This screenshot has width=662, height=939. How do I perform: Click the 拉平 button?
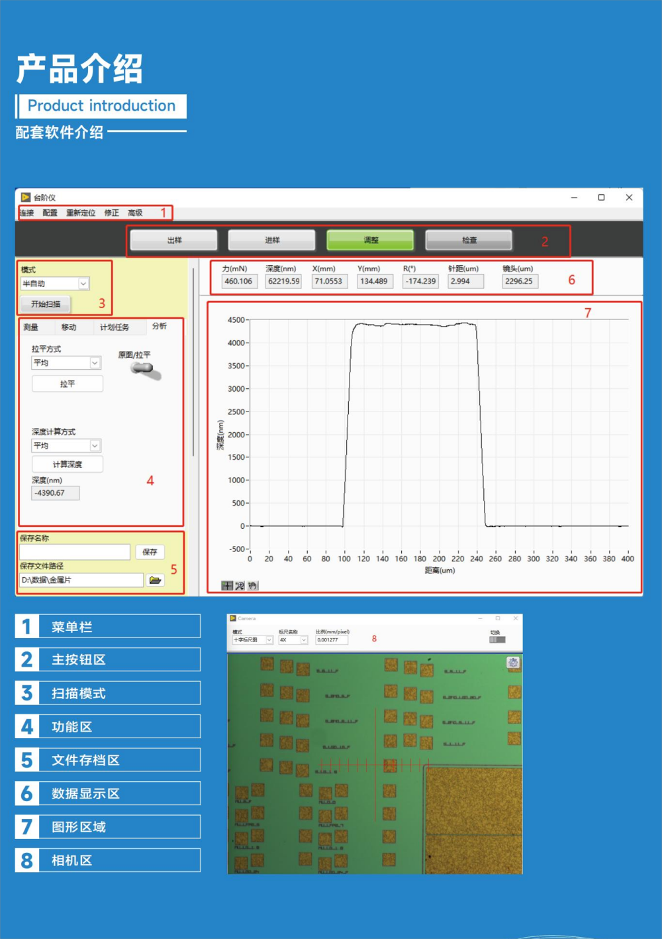(68, 384)
